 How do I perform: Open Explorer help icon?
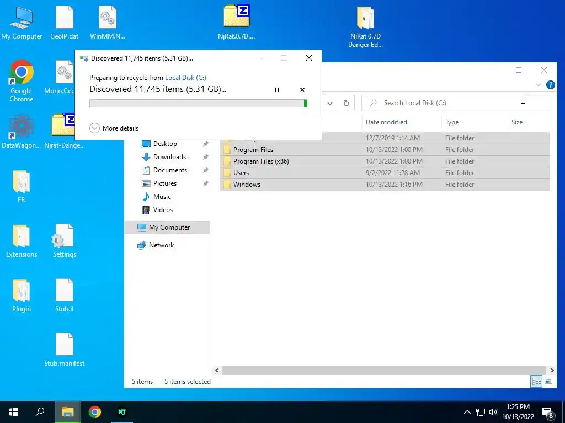(x=550, y=85)
